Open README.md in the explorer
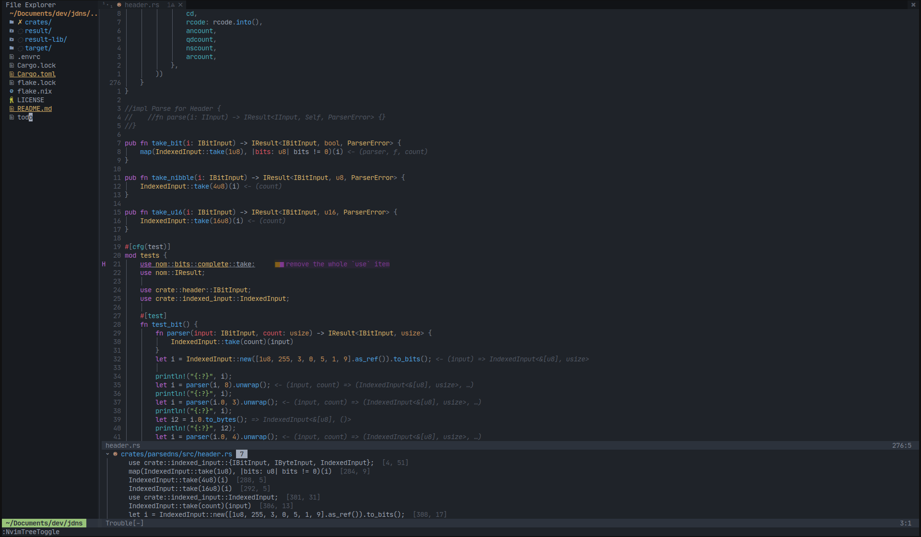This screenshot has height=537, width=921. point(35,108)
